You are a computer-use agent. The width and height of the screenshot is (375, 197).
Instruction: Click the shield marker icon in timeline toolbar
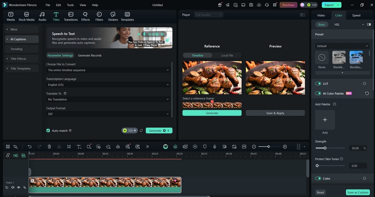tap(205, 147)
